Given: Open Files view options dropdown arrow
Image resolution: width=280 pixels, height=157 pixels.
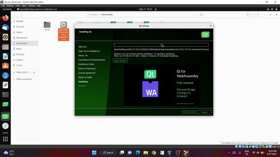Looking at the screenshot, I should coord(252,14).
